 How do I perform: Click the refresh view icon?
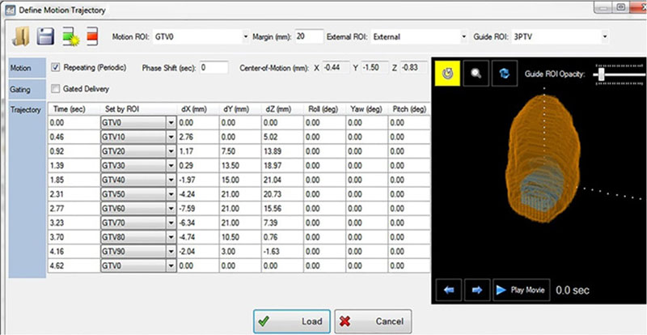point(505,73)
